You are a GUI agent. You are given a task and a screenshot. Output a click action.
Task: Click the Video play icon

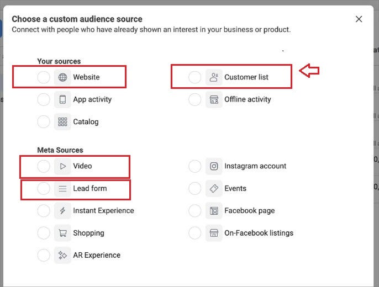(x=62, y=166)
